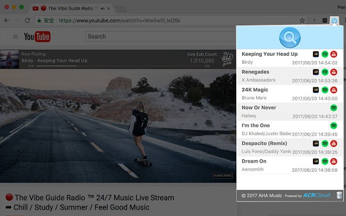
Task: Click the AHA Music extension toolbar icon
Action: click(335, 21)
